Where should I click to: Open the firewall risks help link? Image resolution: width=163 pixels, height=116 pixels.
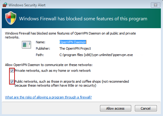coord(48,97)
